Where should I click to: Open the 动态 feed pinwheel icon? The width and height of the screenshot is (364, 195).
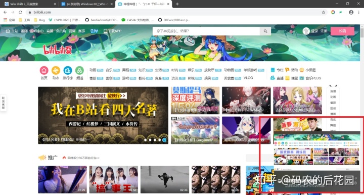(56, 70)
